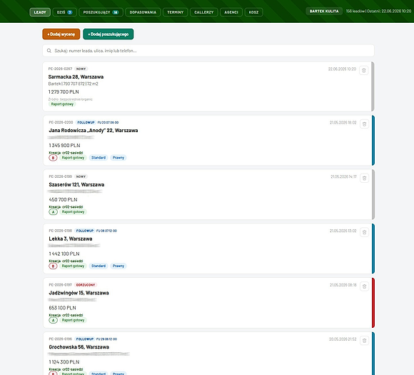Open the Dziś tab

[65, 12]
